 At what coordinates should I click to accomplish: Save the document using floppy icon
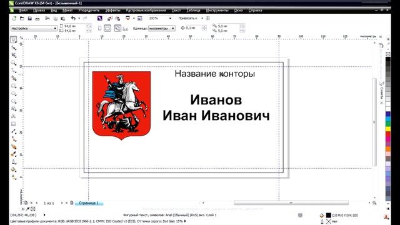[x=29, y=18]
